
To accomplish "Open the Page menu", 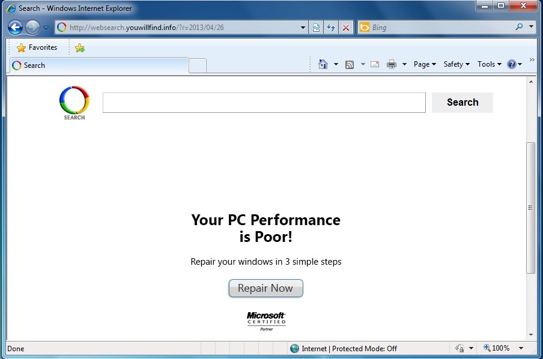I will click(425, 64).
